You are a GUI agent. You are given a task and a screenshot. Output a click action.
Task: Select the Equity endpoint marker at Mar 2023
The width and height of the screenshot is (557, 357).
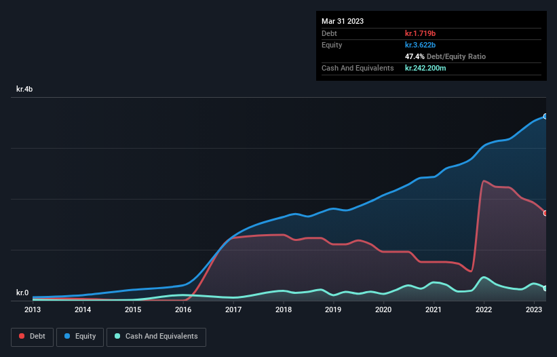pyautogui.click(x=545, y=117)
